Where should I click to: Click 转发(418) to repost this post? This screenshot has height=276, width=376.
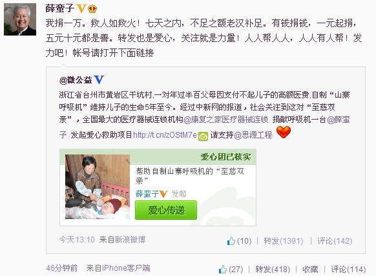click(x=273, y=270)
